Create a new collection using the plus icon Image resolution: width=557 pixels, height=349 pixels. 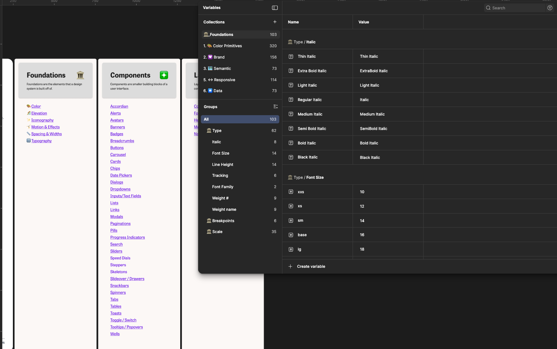tap(275, 22)
